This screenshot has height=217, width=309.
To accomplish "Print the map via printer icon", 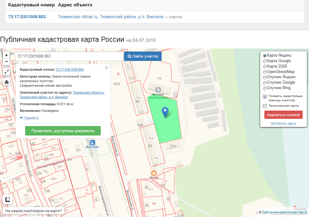I will pos(6,82).
